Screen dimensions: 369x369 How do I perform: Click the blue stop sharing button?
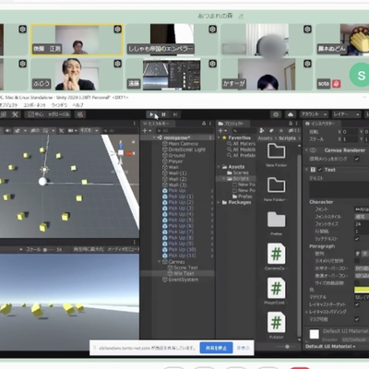(216, 348)
